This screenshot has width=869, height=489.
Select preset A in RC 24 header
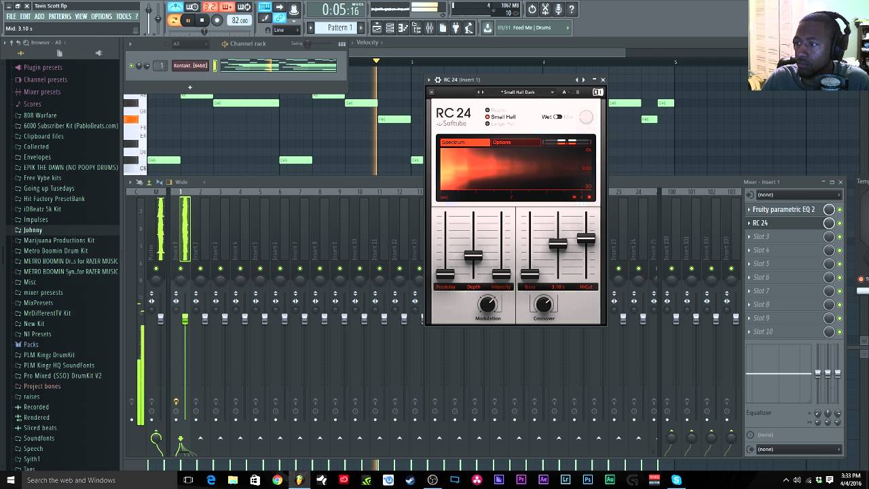coord(564,92)
